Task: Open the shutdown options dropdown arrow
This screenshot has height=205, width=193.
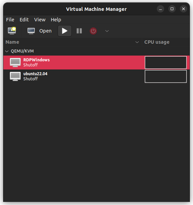Action: (107, 31)
